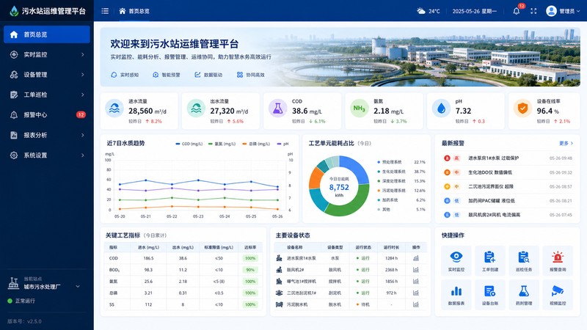The height and width of the screenshot is (330, 587).
Task: Open alarm 加药间PAC储罐 液位低
Action: (507, 200)
